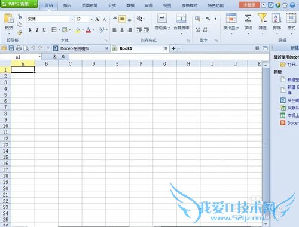
Task: Click the Filter (筛选) funnel icon
Action: click(263, 18)
